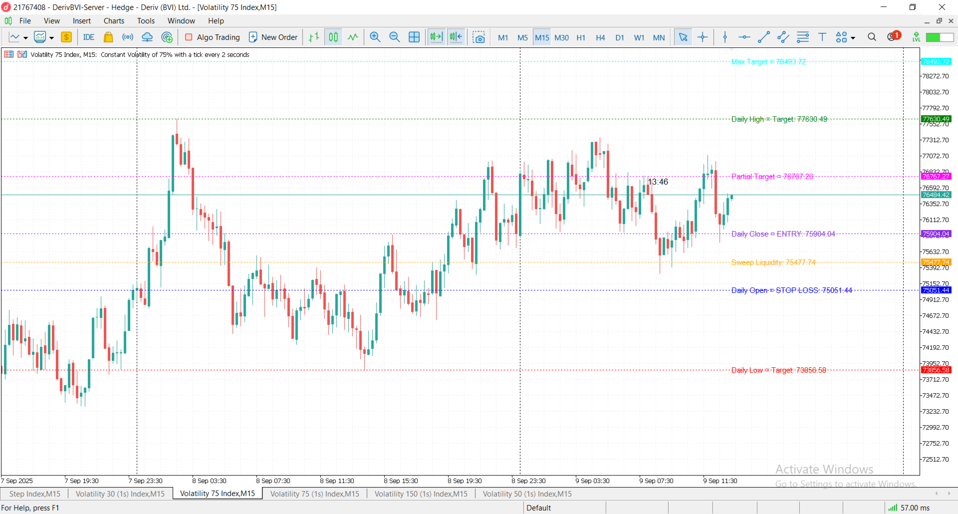Open the indicators list monitor icon
958x514 pixels.
pos(40,37)
